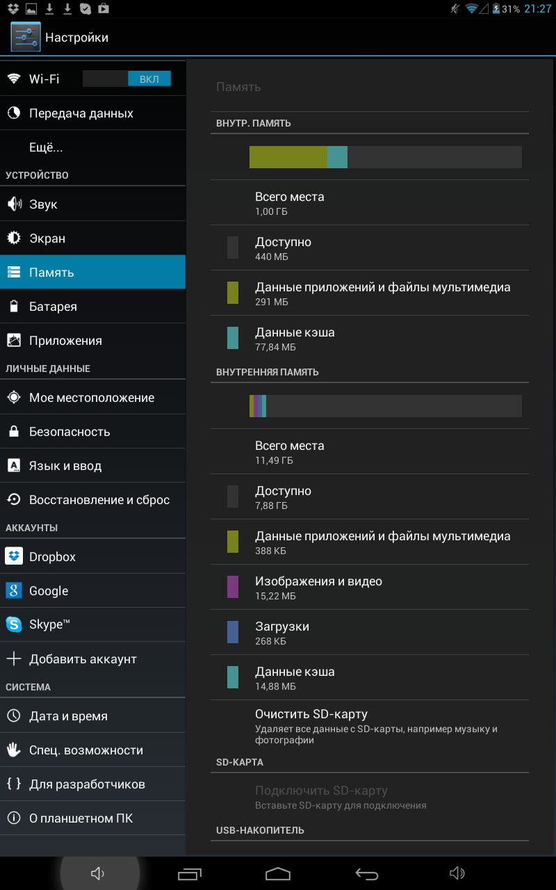Open Всего места 1,00 ГБ row

[370, 202]
